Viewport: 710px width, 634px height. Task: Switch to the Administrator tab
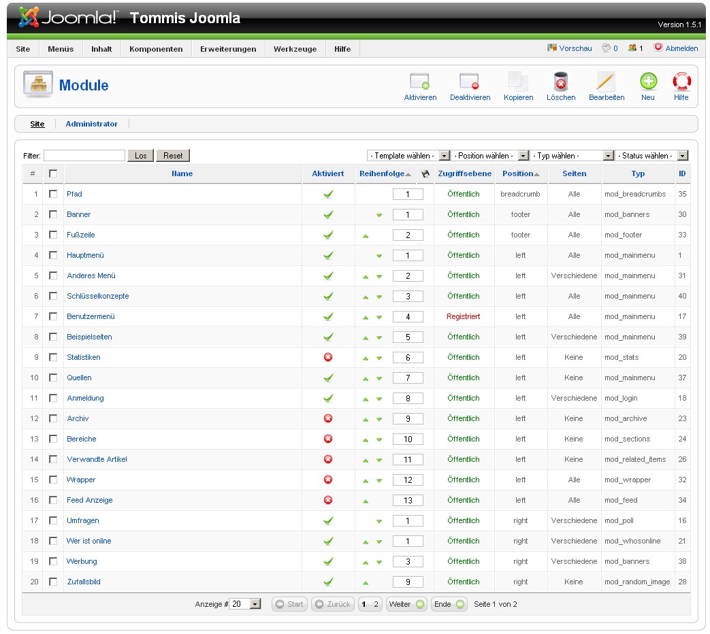pos(91,124)
